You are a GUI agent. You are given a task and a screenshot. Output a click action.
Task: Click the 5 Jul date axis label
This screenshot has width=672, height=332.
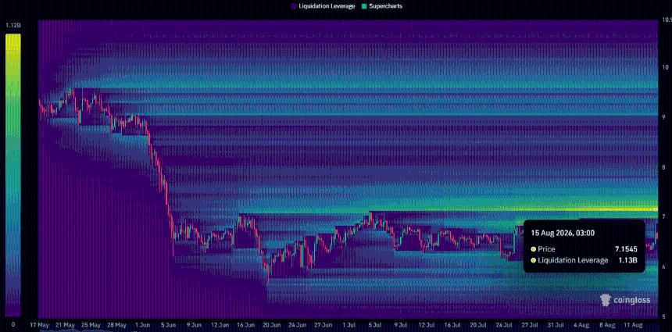[375, 326]
